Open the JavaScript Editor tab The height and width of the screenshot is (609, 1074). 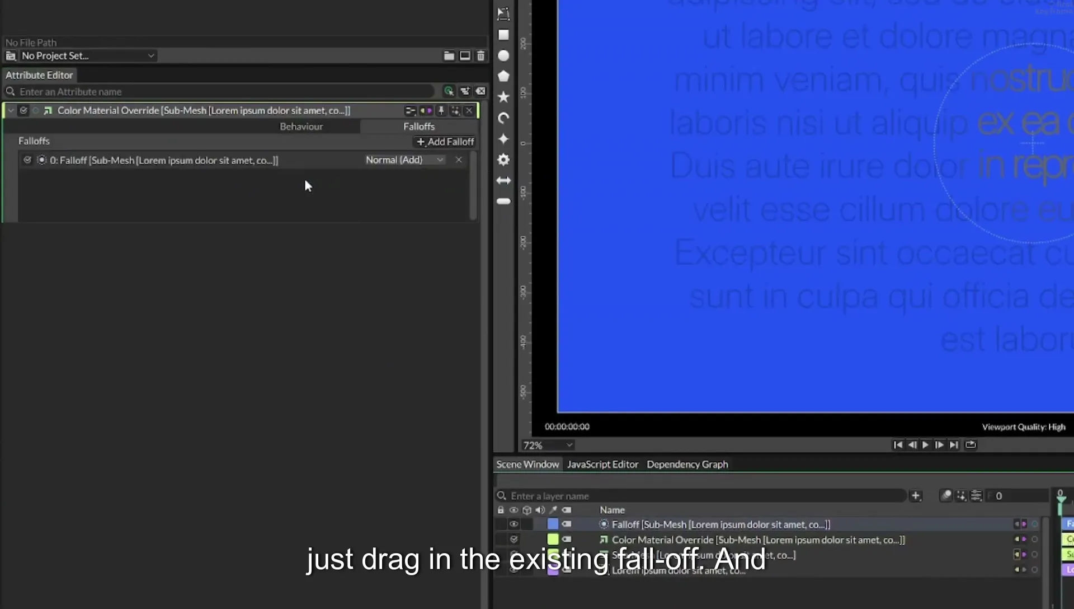pos(602,465)
